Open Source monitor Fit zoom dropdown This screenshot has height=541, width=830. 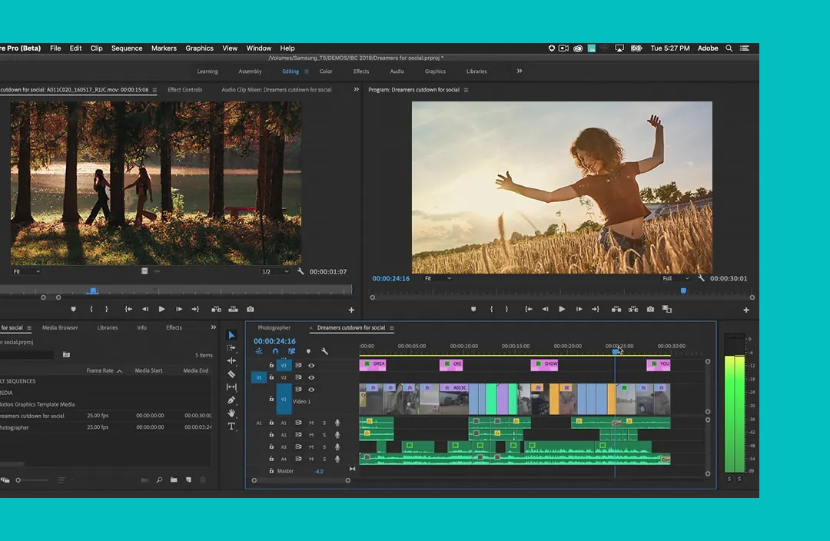coord(26,271)
